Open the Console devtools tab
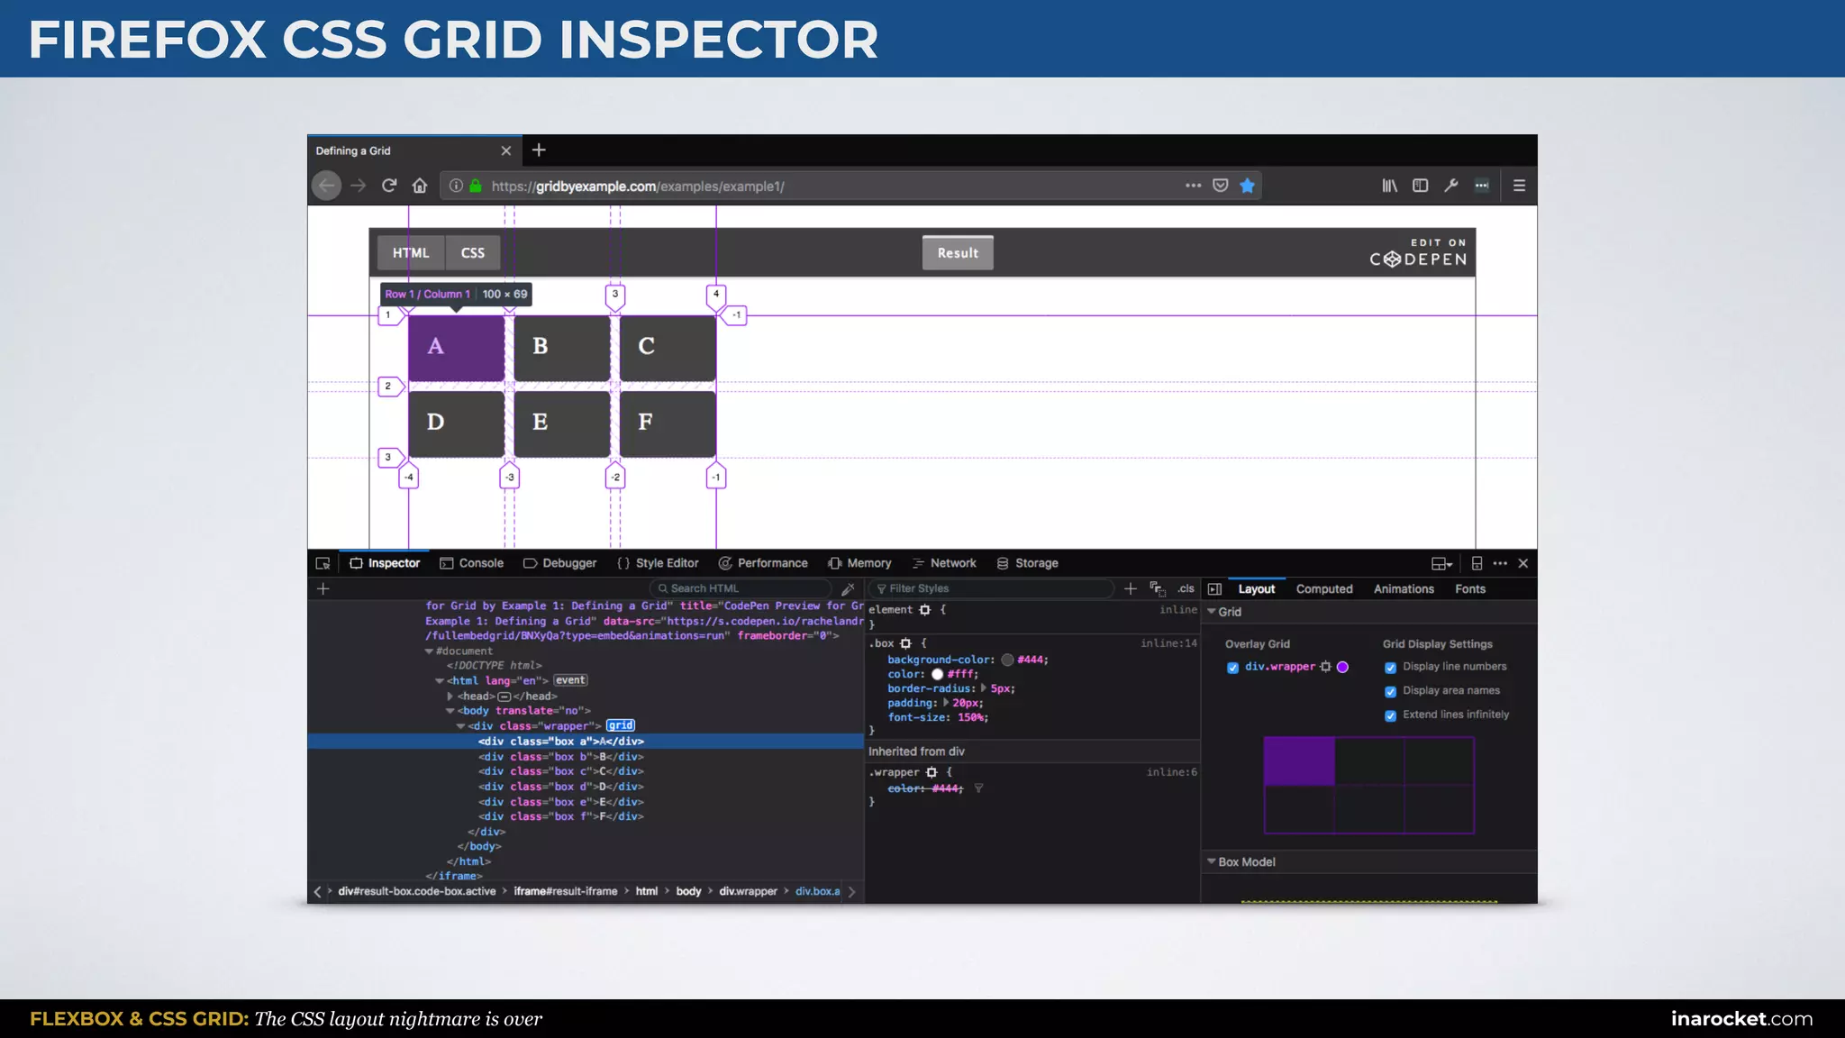1845x1038 pixels. [472, 563]
